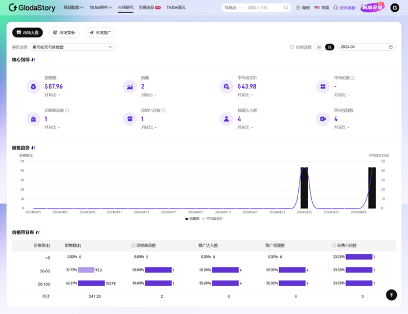Switch to the 市场推广 tab
The width and height of the screenshot is (408, 314).
(100, 33)
